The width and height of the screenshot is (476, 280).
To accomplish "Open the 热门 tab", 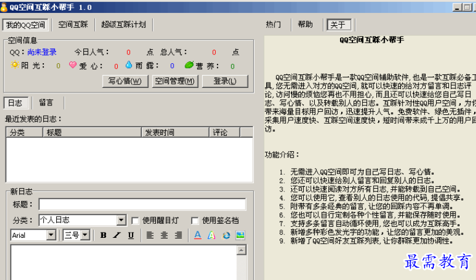I will coord(273,25).
